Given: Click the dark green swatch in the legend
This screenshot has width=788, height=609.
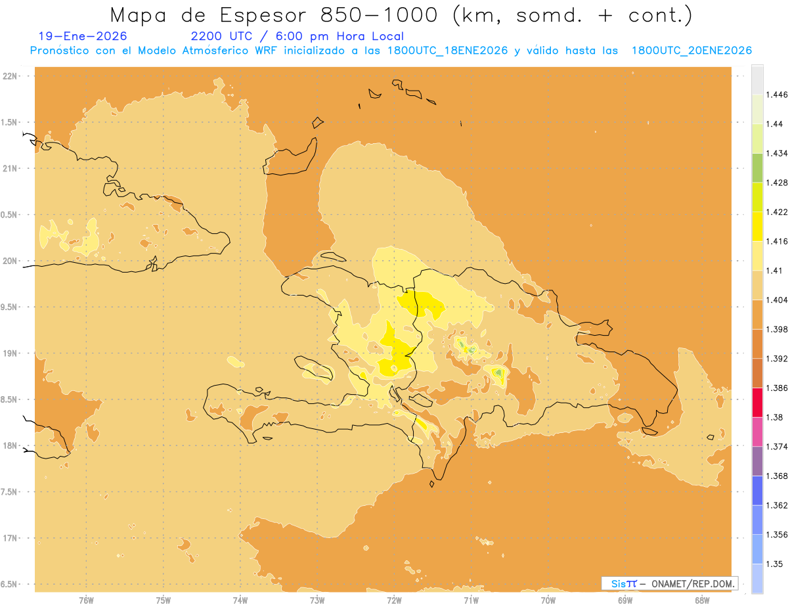Looking at the screenshot, I should pos(757,168).
